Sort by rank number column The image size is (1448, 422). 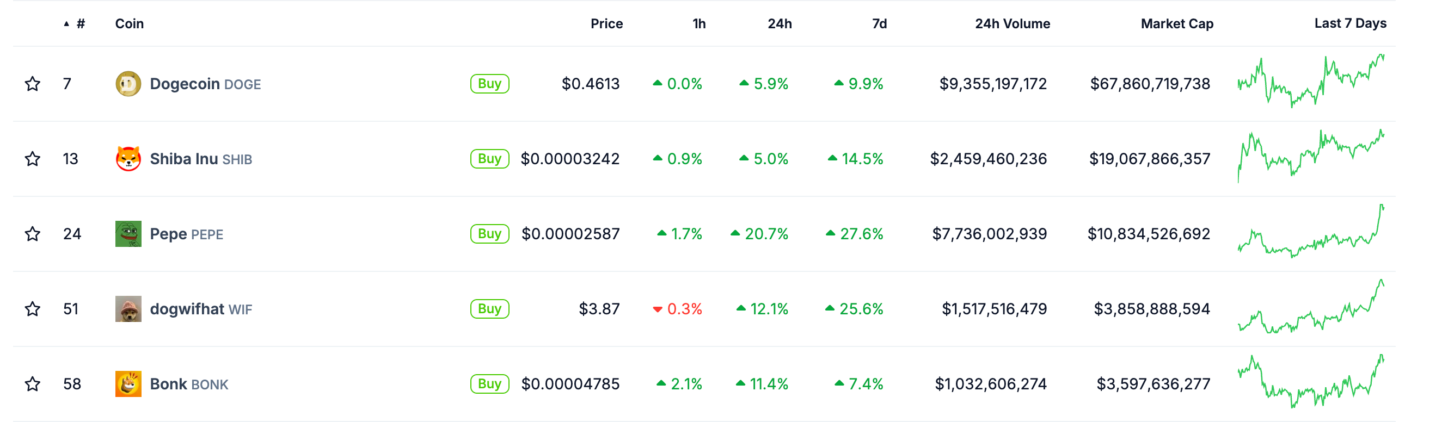81,23
